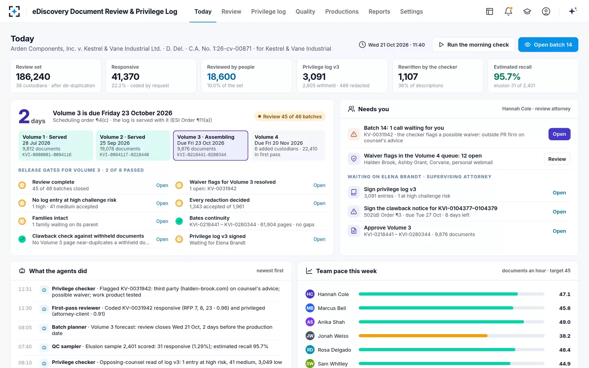Screen dimensions: 589x368
Task: Click the pending icon for Families intact
Action: [x=22, y=221]
